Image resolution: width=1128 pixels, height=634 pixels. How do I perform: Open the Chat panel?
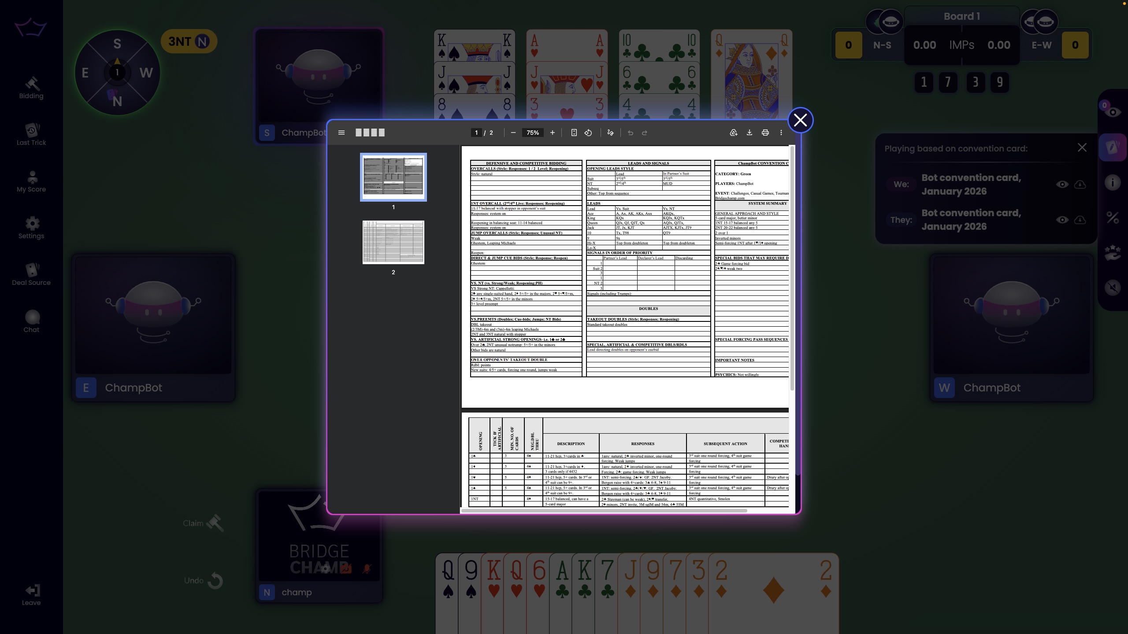pos(31,320)
